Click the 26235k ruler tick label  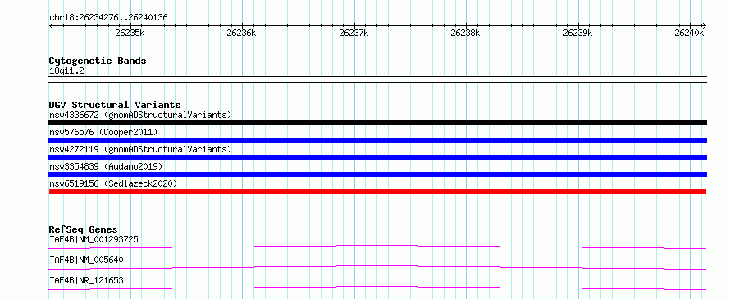point(130,34)
